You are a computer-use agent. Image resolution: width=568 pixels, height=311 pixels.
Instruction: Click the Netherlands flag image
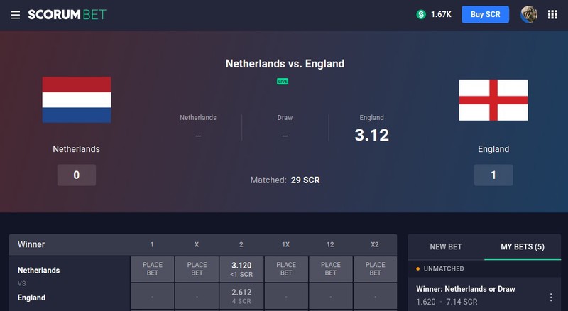pyautogui.click(x=77, y=99)
